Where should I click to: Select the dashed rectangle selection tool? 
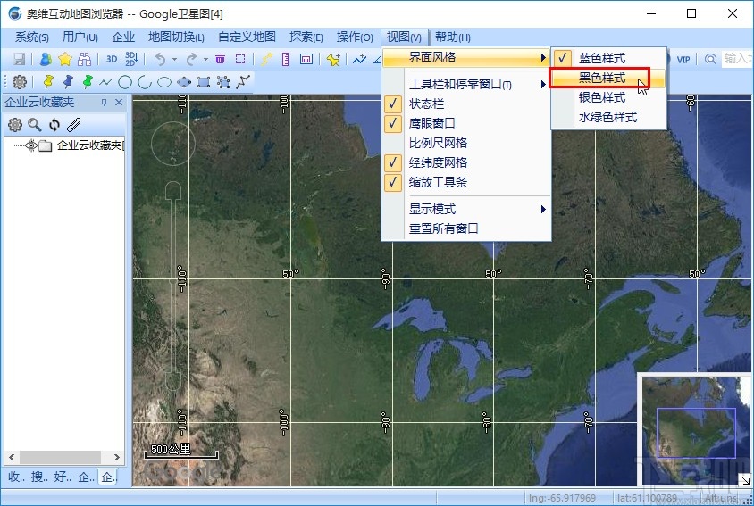pos(240,59)
